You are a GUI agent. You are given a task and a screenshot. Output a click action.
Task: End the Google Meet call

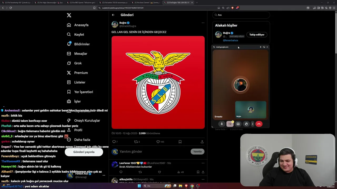(259, 124)
